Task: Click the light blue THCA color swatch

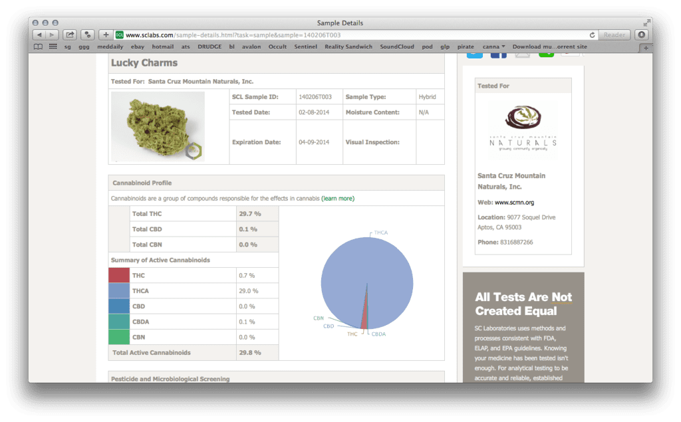Action: (119, 291)
